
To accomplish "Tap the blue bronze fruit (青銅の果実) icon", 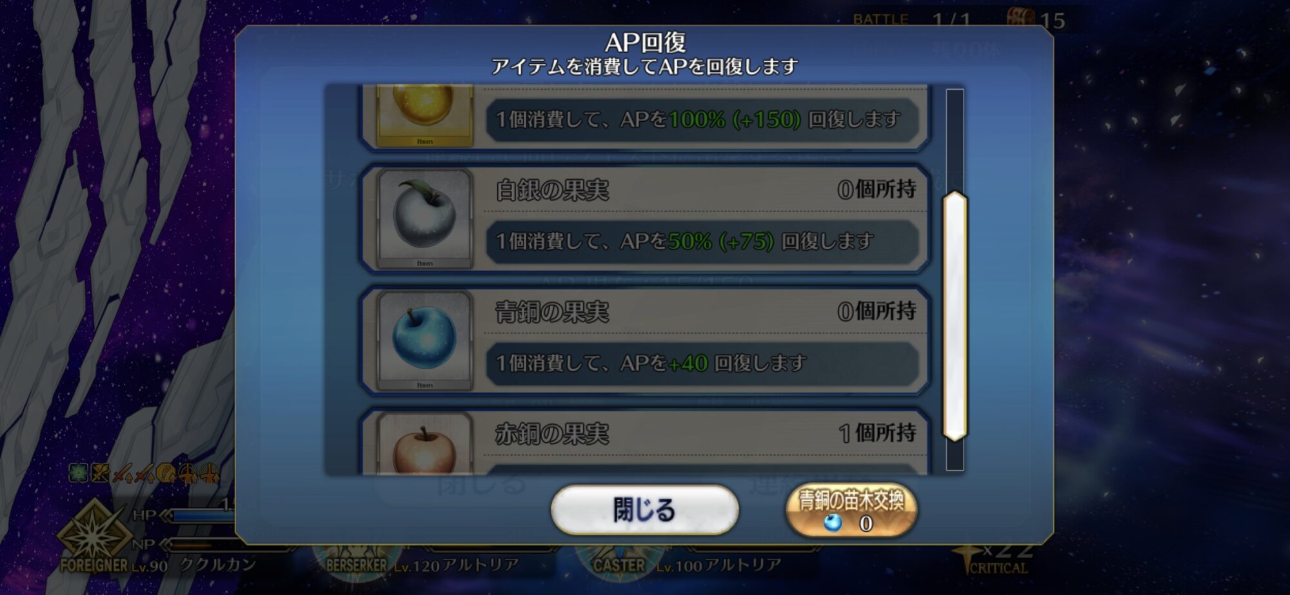I will tap(424, 340).
